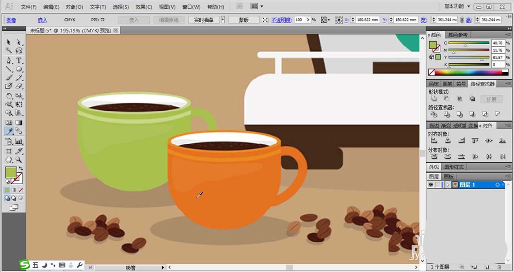The image size is (514, 272).
Task: Open the 效果(C) menu
Action: point(143,7)
